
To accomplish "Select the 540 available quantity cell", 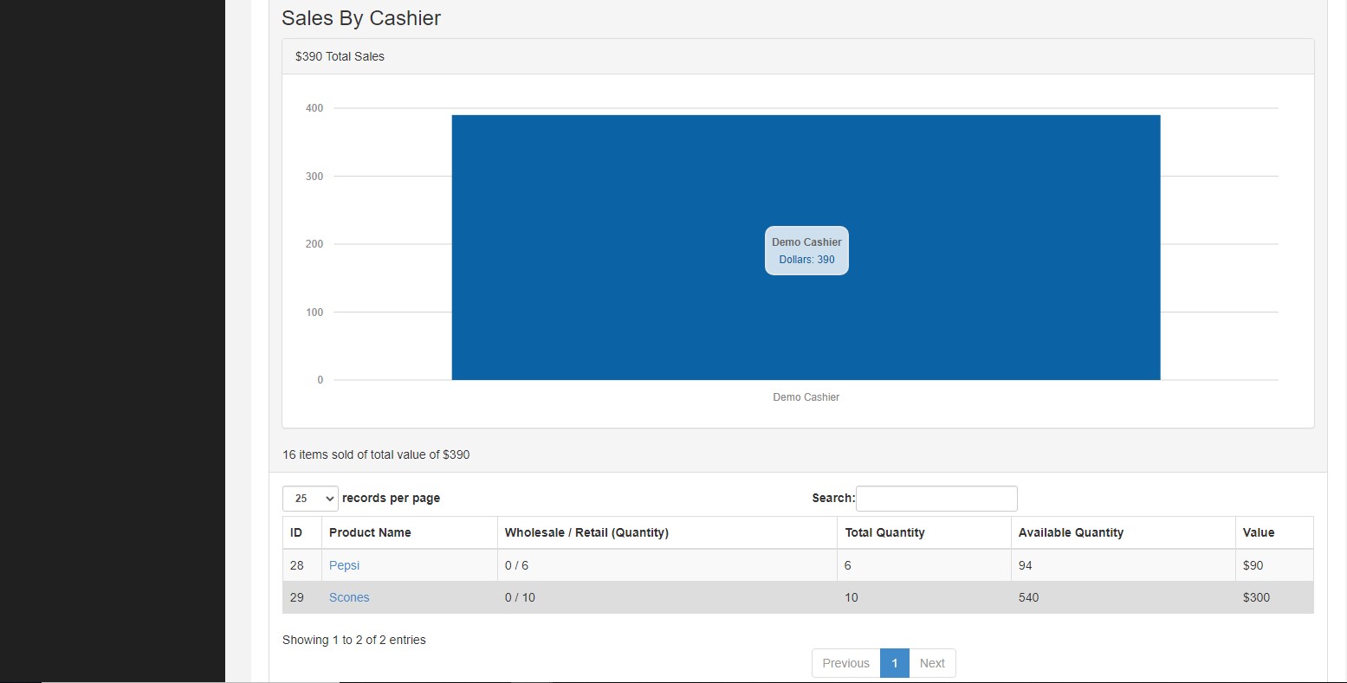I will click(x=1028, y=597).
